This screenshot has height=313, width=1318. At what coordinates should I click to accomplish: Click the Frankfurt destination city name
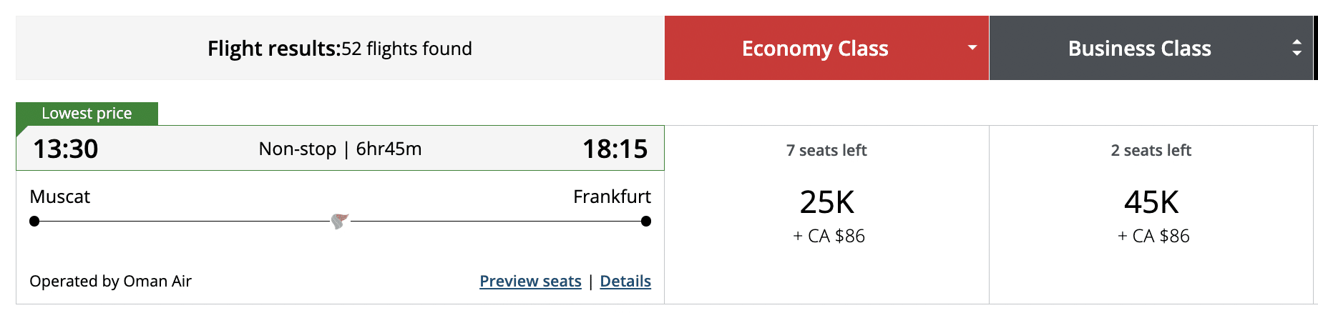click(612, 197)
